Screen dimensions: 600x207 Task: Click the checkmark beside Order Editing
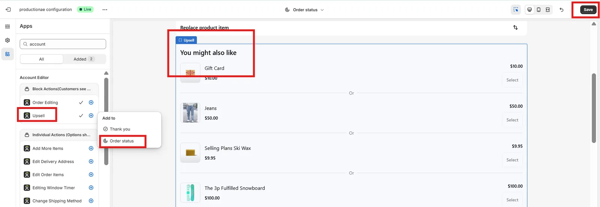(81, 103)
